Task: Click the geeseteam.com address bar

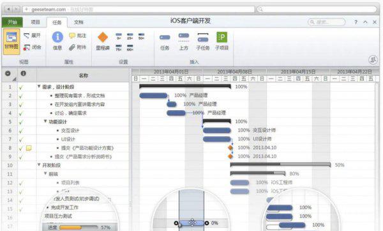Action: 139,10
